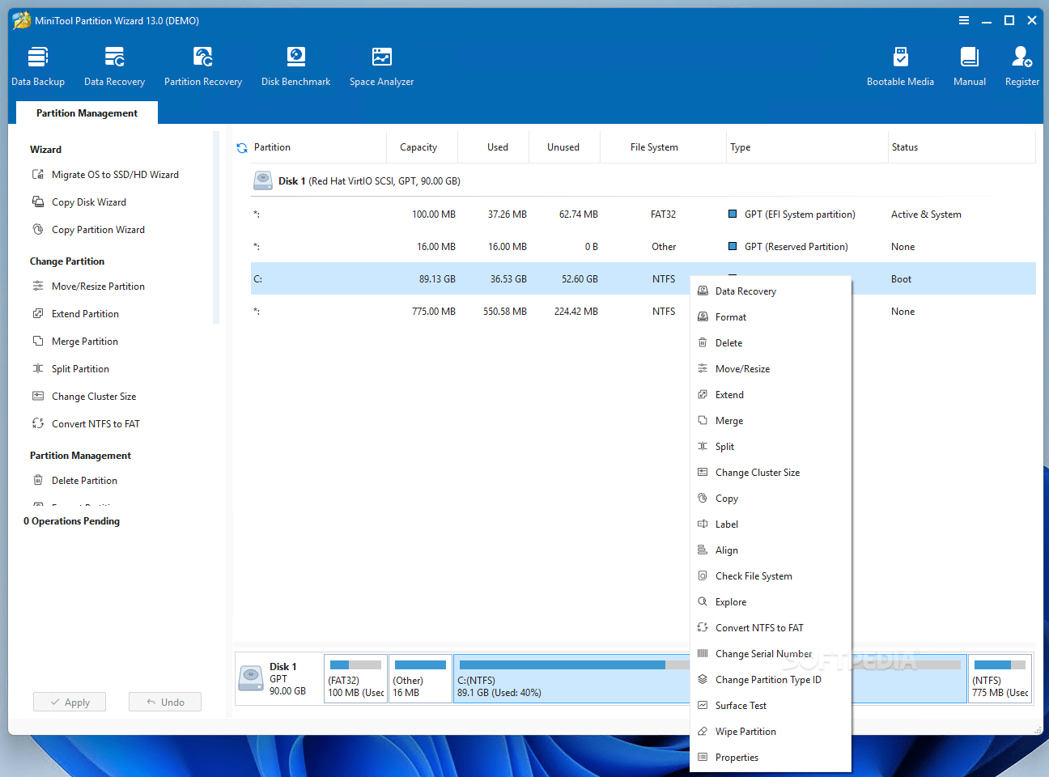
Task: Click the Register icon
Action: tap(1021, 57)
